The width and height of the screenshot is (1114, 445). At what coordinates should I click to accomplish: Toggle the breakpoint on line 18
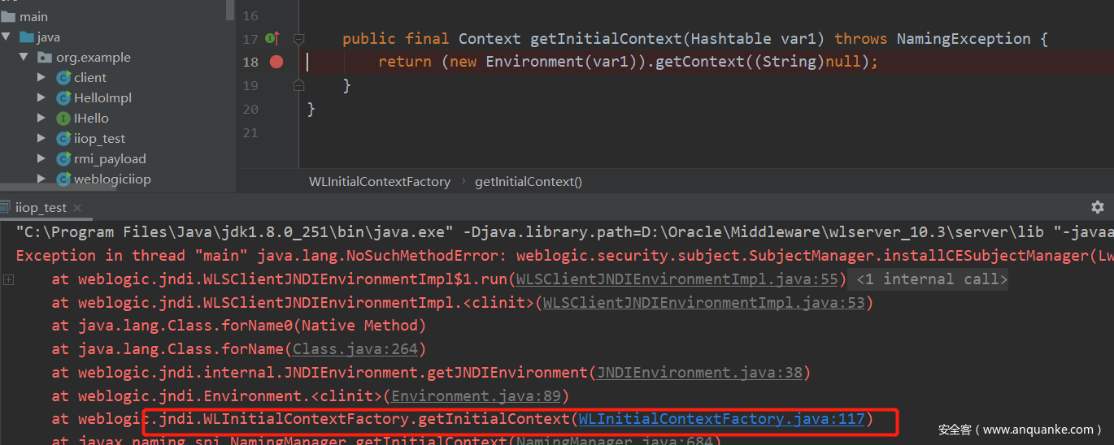coord(276,62)
